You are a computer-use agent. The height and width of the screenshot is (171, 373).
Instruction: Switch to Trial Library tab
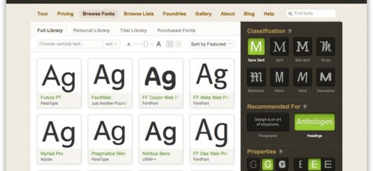click(x=133, y=31)
